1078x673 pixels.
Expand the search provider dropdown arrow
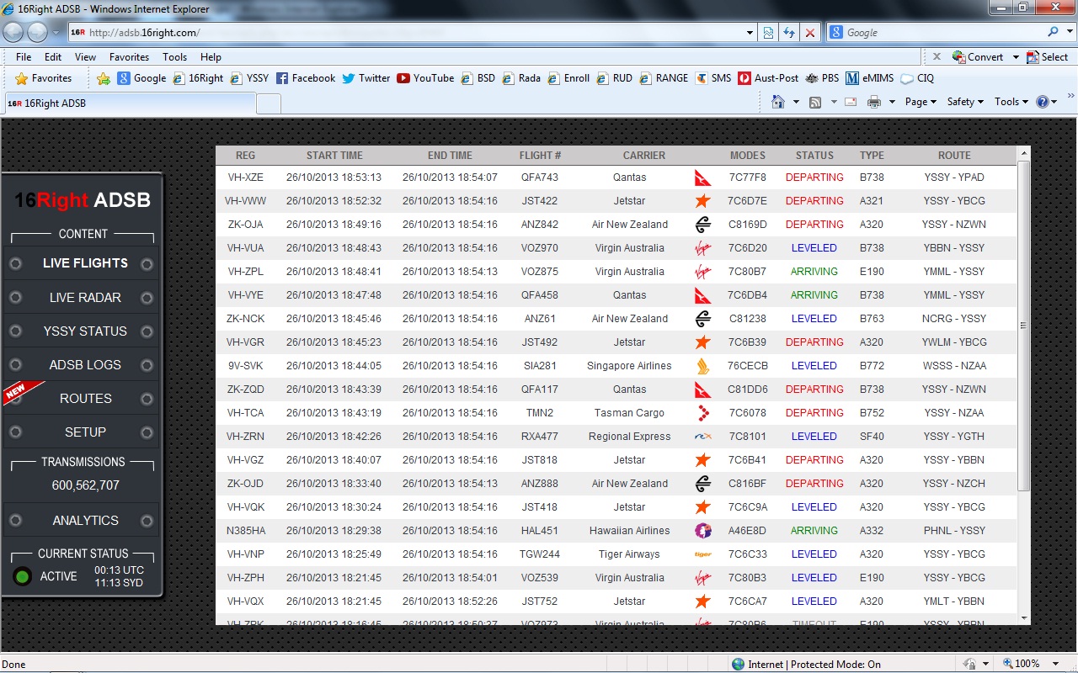[x=1070, y=32]
